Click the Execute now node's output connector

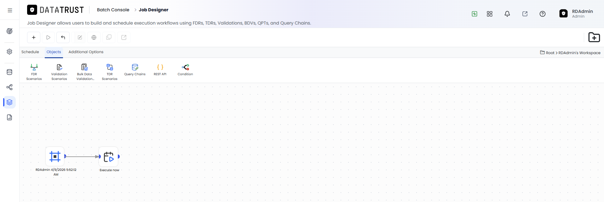point(119,156)
